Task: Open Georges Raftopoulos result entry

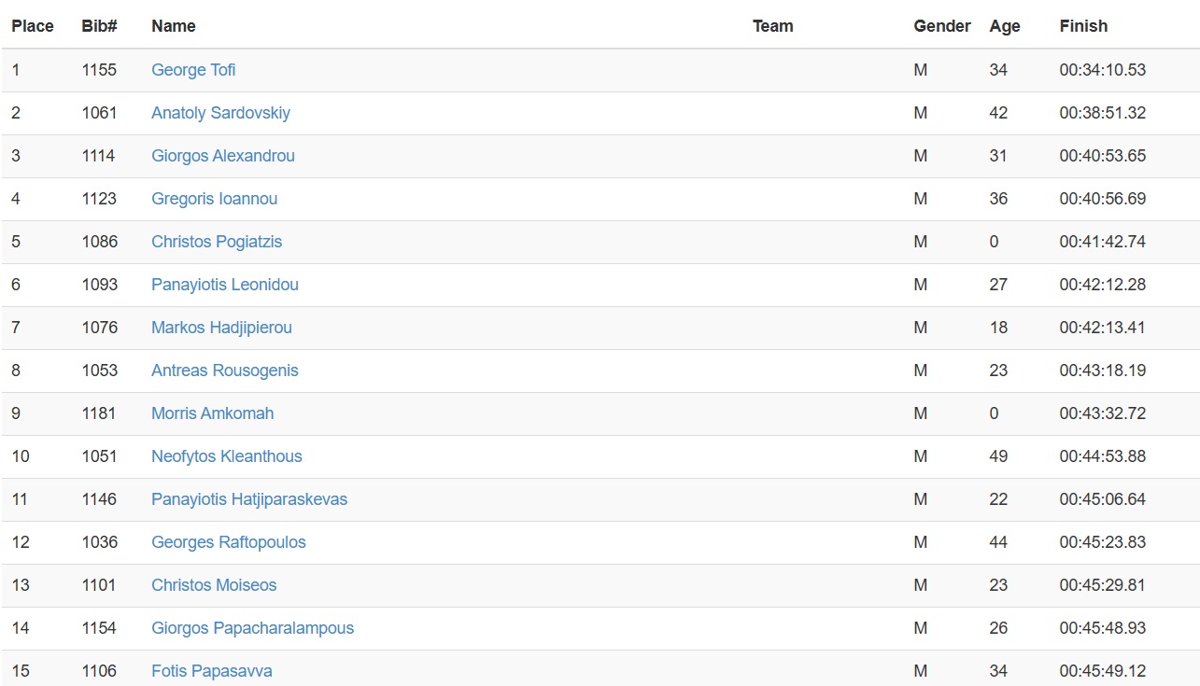Action: pos(229,542)
